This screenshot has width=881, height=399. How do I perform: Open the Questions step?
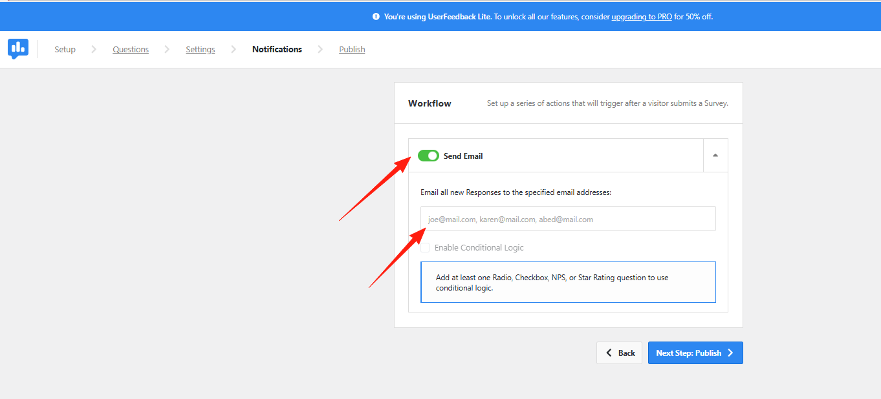click(x=131, y=50)
